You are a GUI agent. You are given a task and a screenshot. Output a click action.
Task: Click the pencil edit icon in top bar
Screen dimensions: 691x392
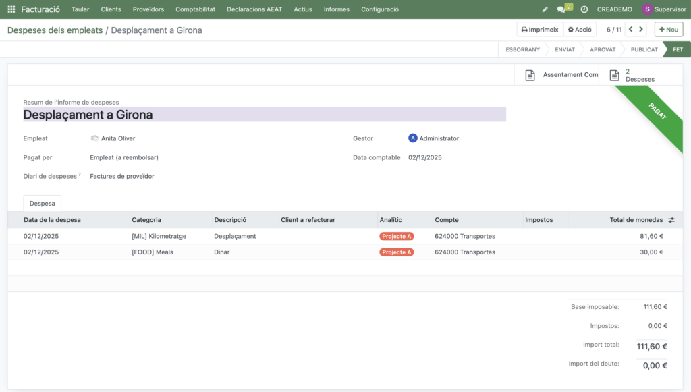pyautogui.click(x=545, y=9)
